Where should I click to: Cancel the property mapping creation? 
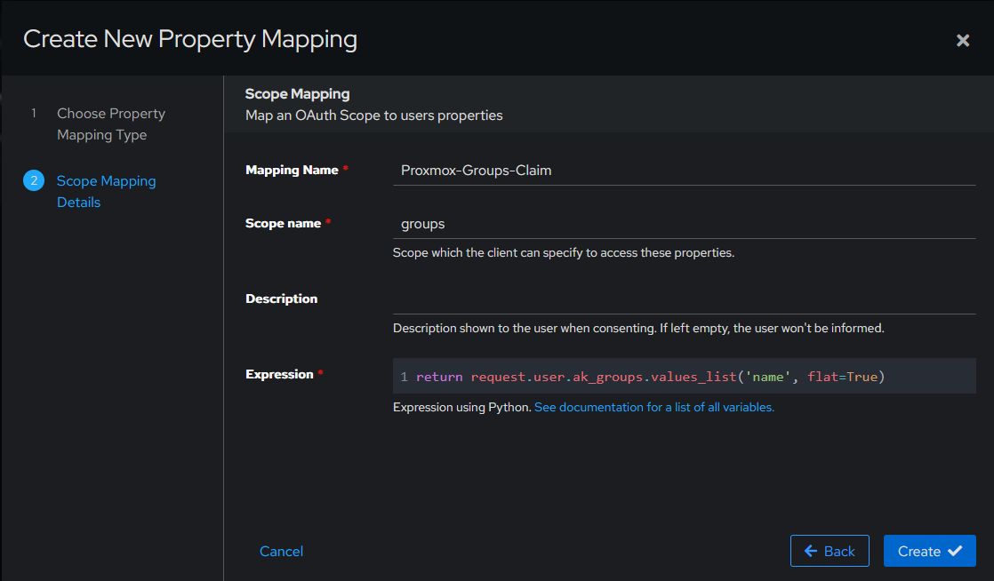point(282,551)
